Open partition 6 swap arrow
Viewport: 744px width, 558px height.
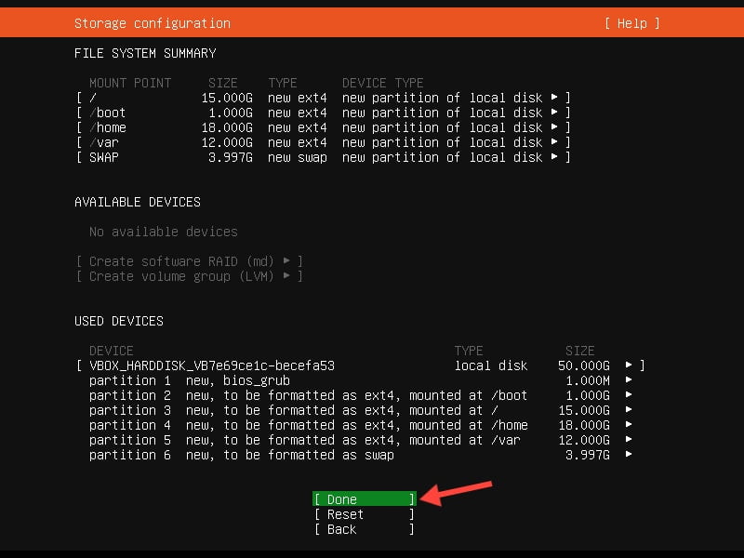[630, 455]
